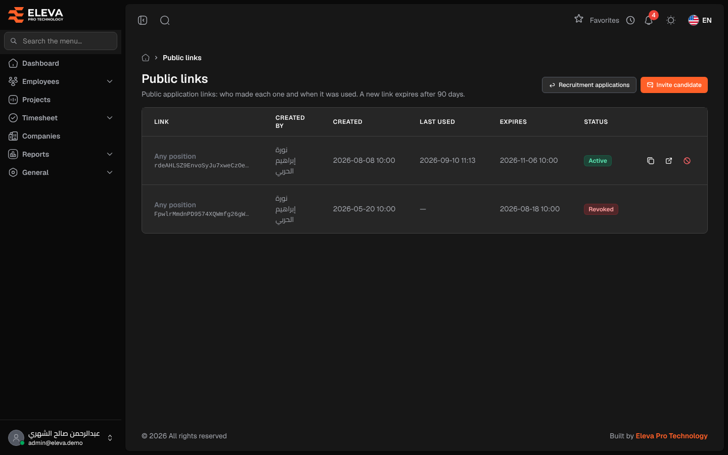728x455 pixels.
Task: Open Projects in the sidebar
Action: 61,100
